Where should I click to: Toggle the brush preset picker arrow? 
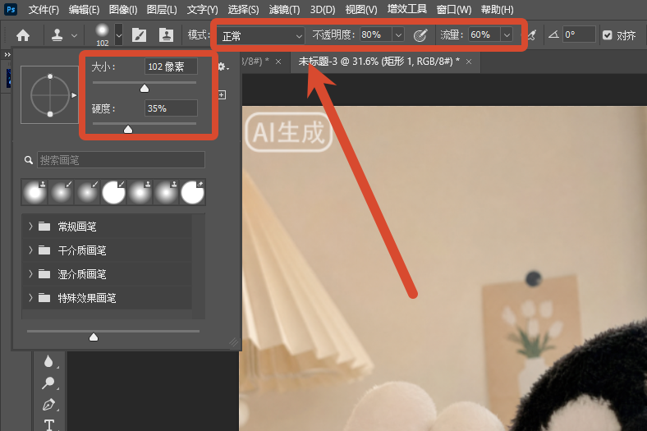pos(119,35)
